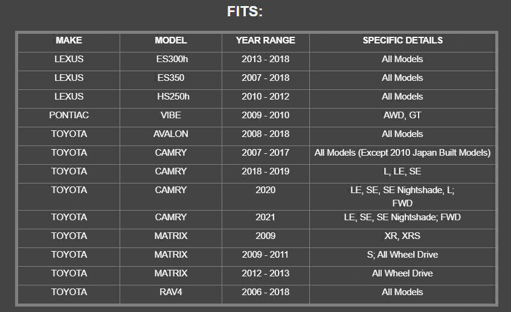Click the PONTIAC make cell
The image size is (511, 312).
click(x=69, y=115)
